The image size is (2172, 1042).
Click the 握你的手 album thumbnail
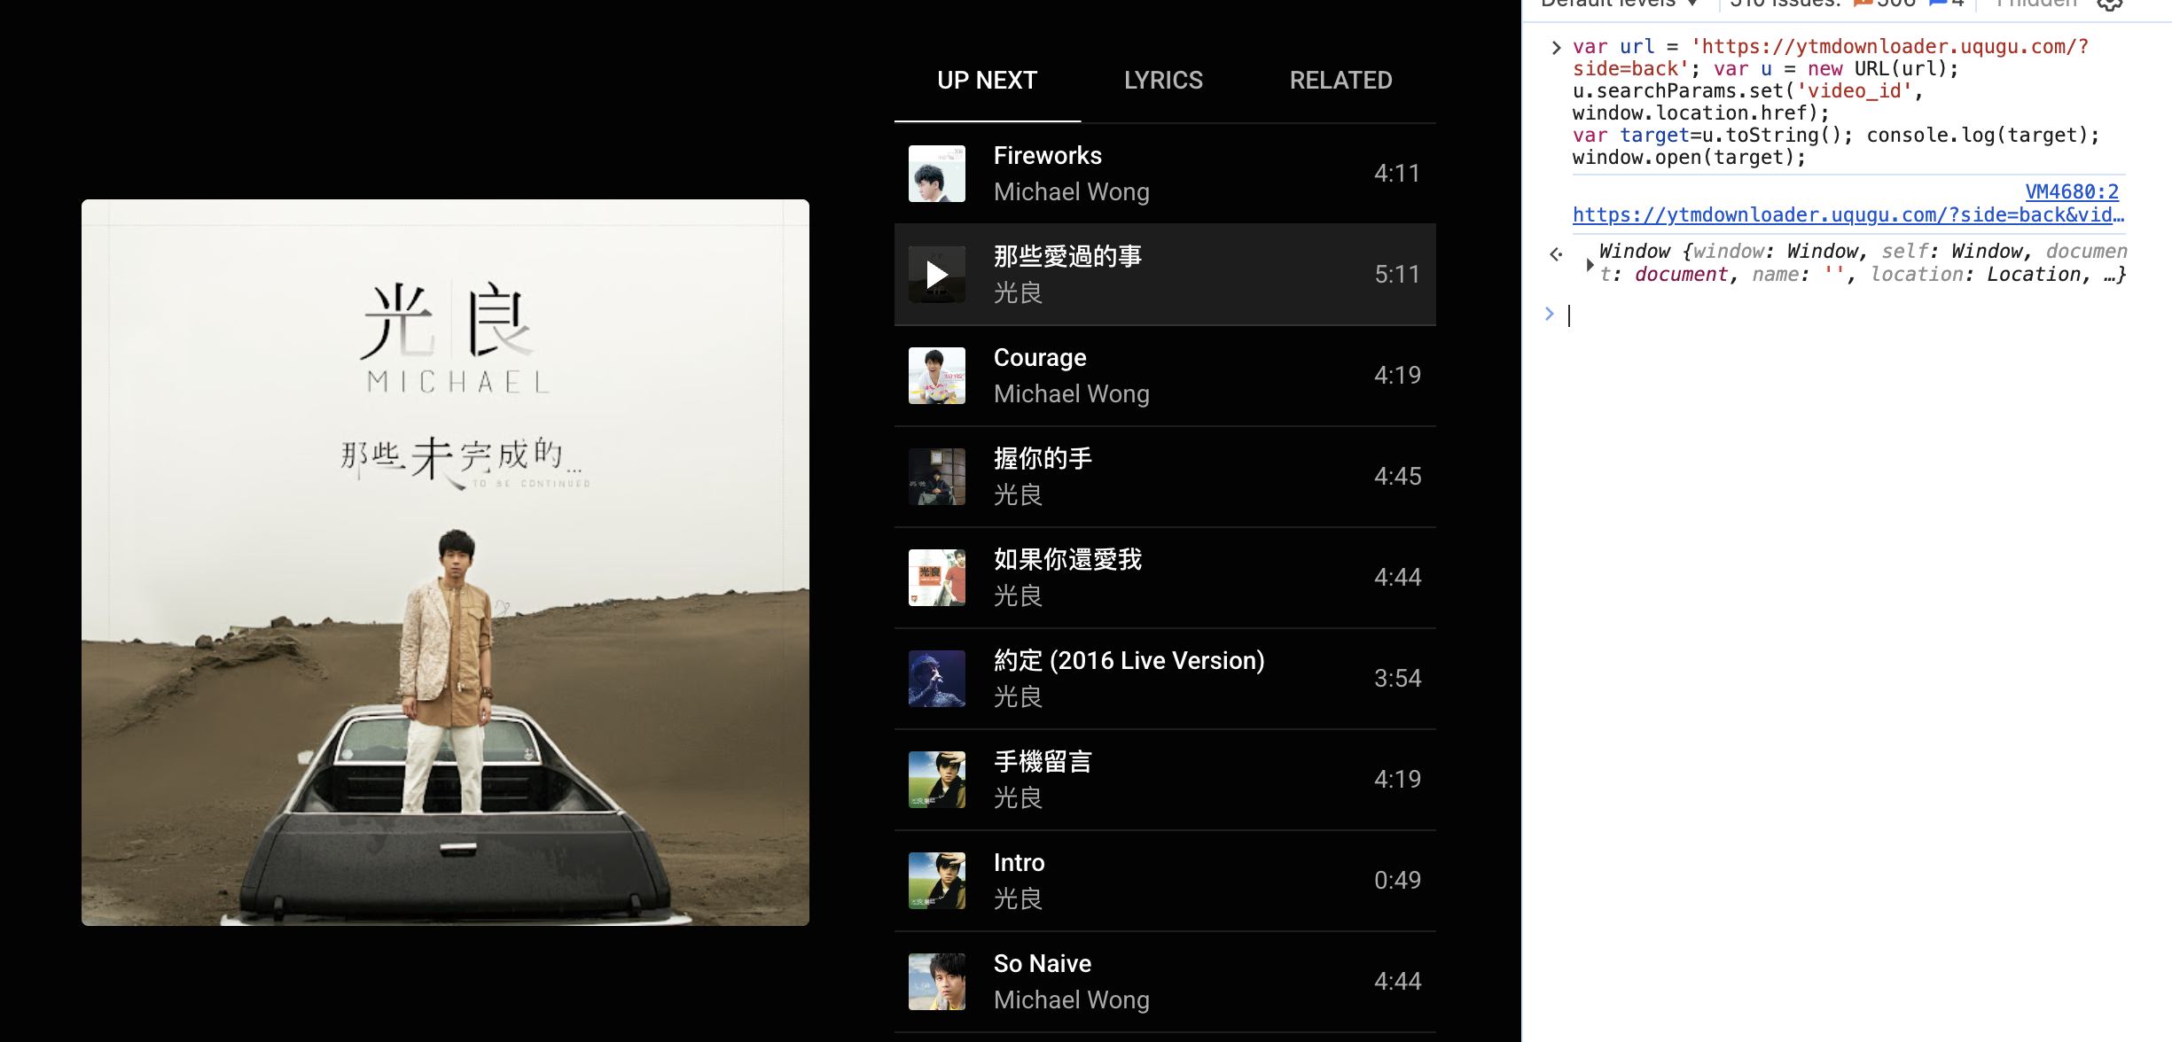[936, 477]
